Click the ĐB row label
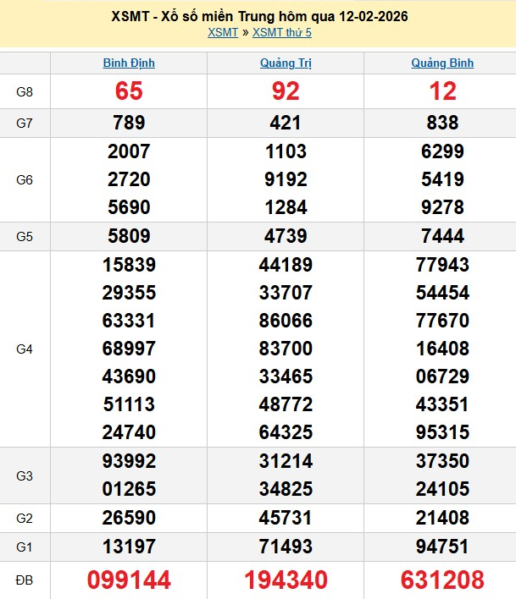Image resolution: width=516 pixels, height=599 pixels. tap(25, 580)
